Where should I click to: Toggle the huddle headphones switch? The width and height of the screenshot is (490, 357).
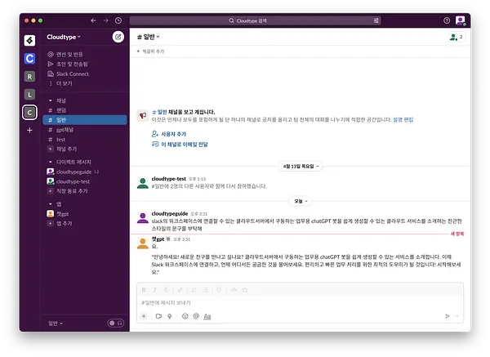coord(116,323)
